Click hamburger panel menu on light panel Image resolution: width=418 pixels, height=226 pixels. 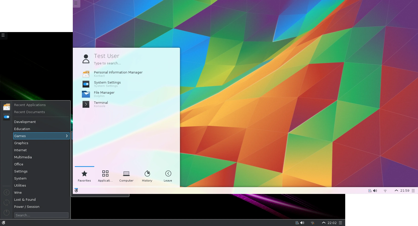(x=413, y=191)
